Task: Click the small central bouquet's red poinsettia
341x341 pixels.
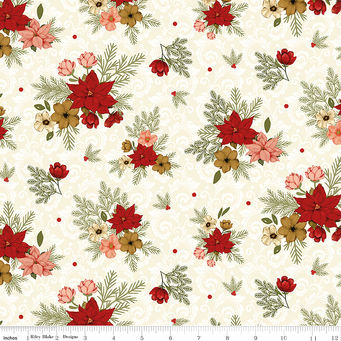Action: 143,156
